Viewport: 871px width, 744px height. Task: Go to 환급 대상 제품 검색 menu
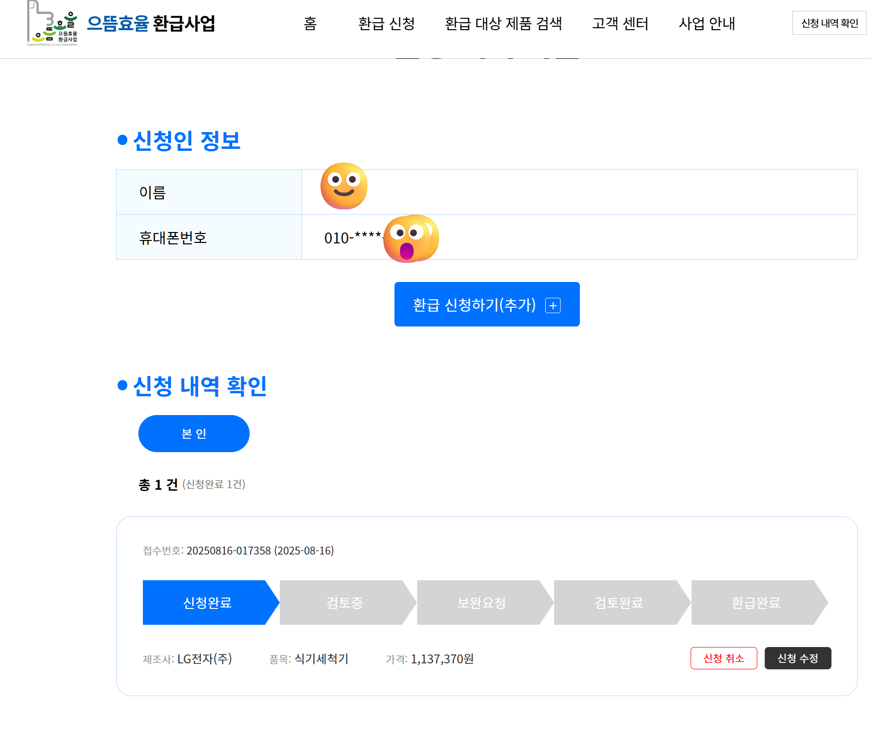coord(503,23)
